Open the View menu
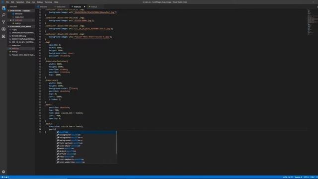This screenshot has height=179, width=318. (x=28, y=2)
